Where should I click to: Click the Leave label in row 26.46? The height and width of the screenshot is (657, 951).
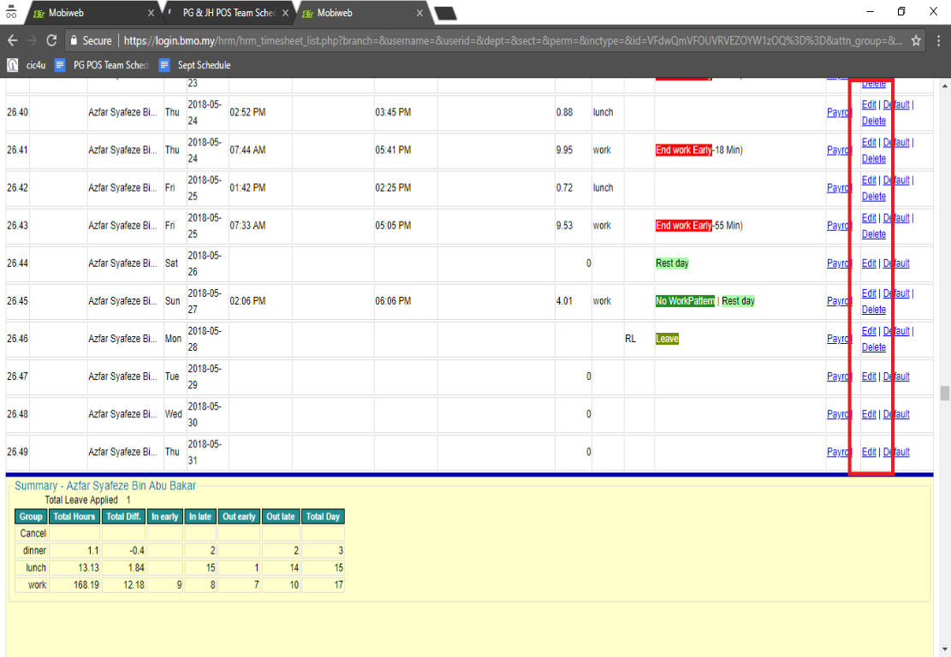point(667,339)
